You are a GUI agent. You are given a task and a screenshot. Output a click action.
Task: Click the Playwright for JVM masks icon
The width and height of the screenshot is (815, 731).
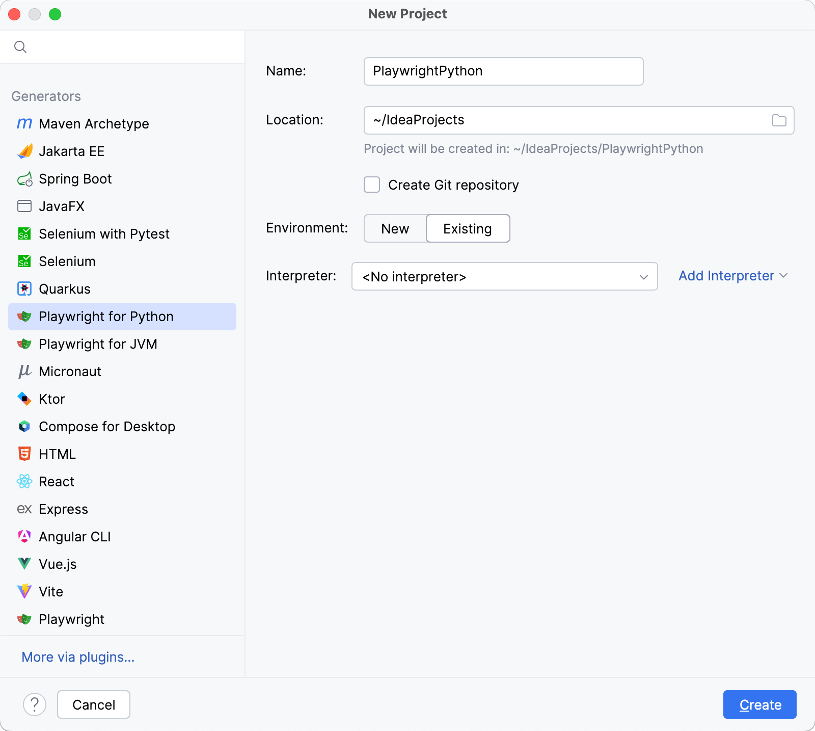(x=24, y=344)
